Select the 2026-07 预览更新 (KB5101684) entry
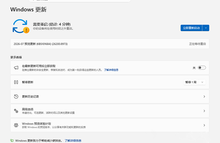Image resolution: width=220 pixels, height=143 pixels. (x=110, y=44)
